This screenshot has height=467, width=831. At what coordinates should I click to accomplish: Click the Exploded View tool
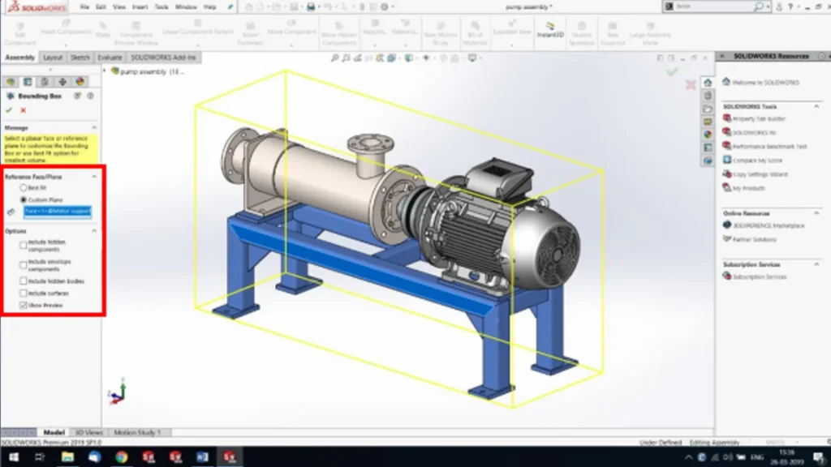pos(511,28)
